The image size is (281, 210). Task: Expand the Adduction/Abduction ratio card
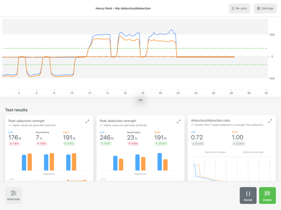(270, 121)
